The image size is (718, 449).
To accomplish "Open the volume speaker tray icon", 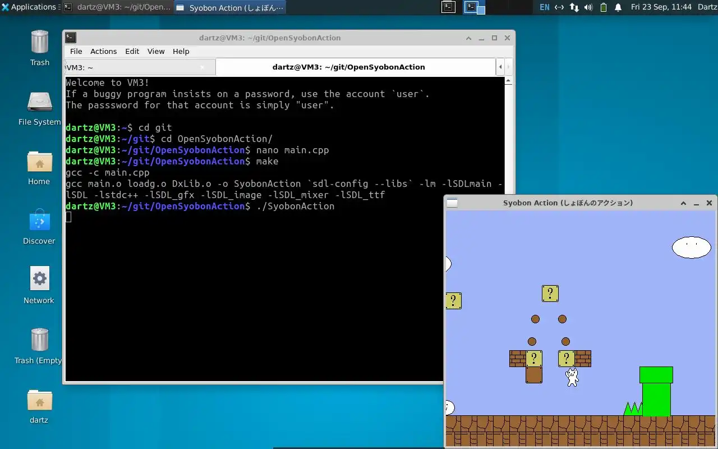I will (588, 7).
